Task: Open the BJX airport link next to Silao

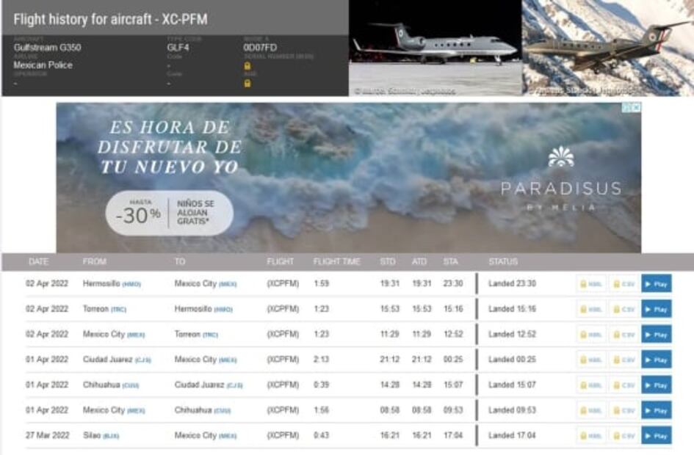Action: 110,437
